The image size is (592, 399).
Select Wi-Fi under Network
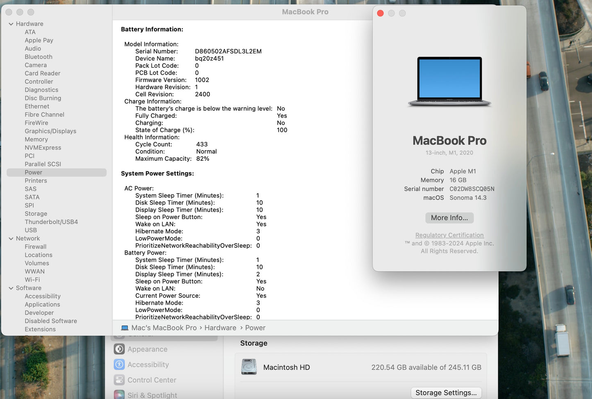32,280
